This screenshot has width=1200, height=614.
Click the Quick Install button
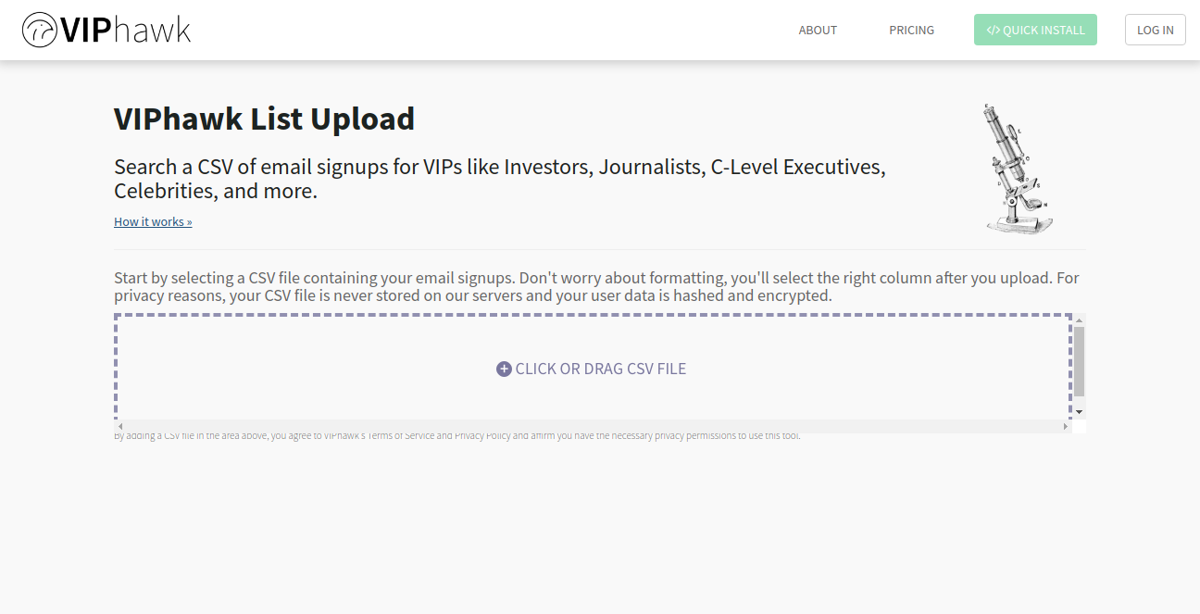point(1035,30)
